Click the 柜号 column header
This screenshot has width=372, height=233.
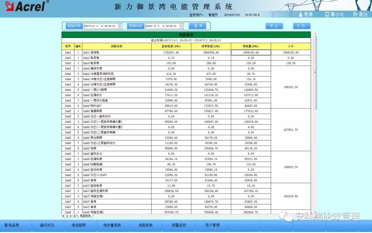click(68, 46)
